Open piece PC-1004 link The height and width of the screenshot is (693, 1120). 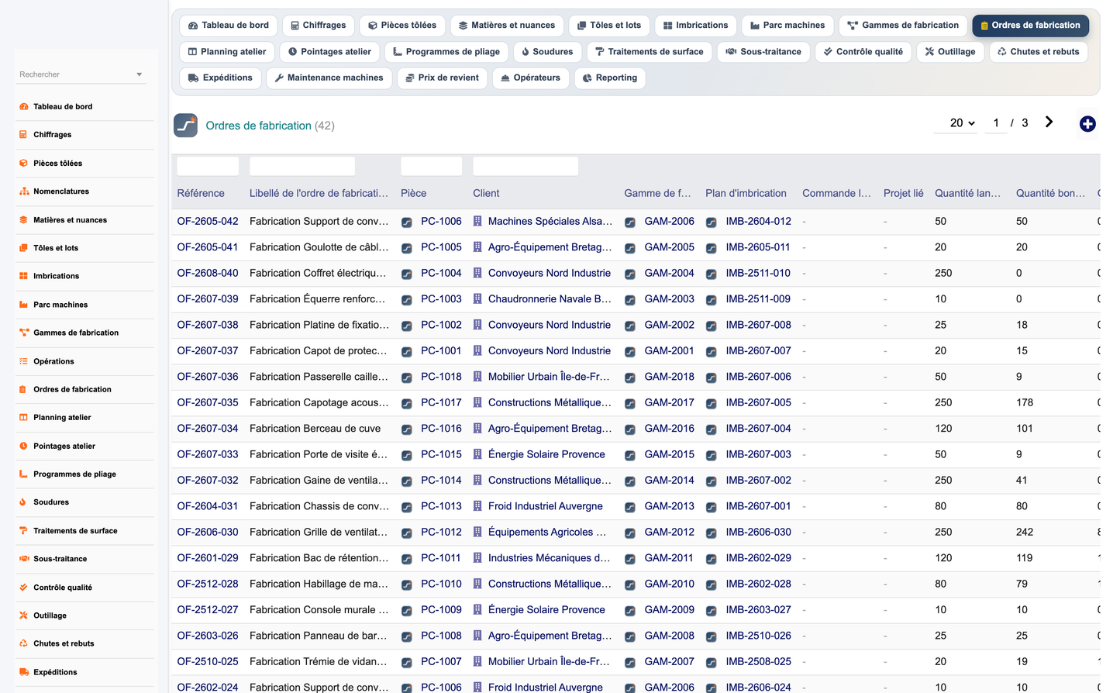pyautogui.click(x=441, y=274)
